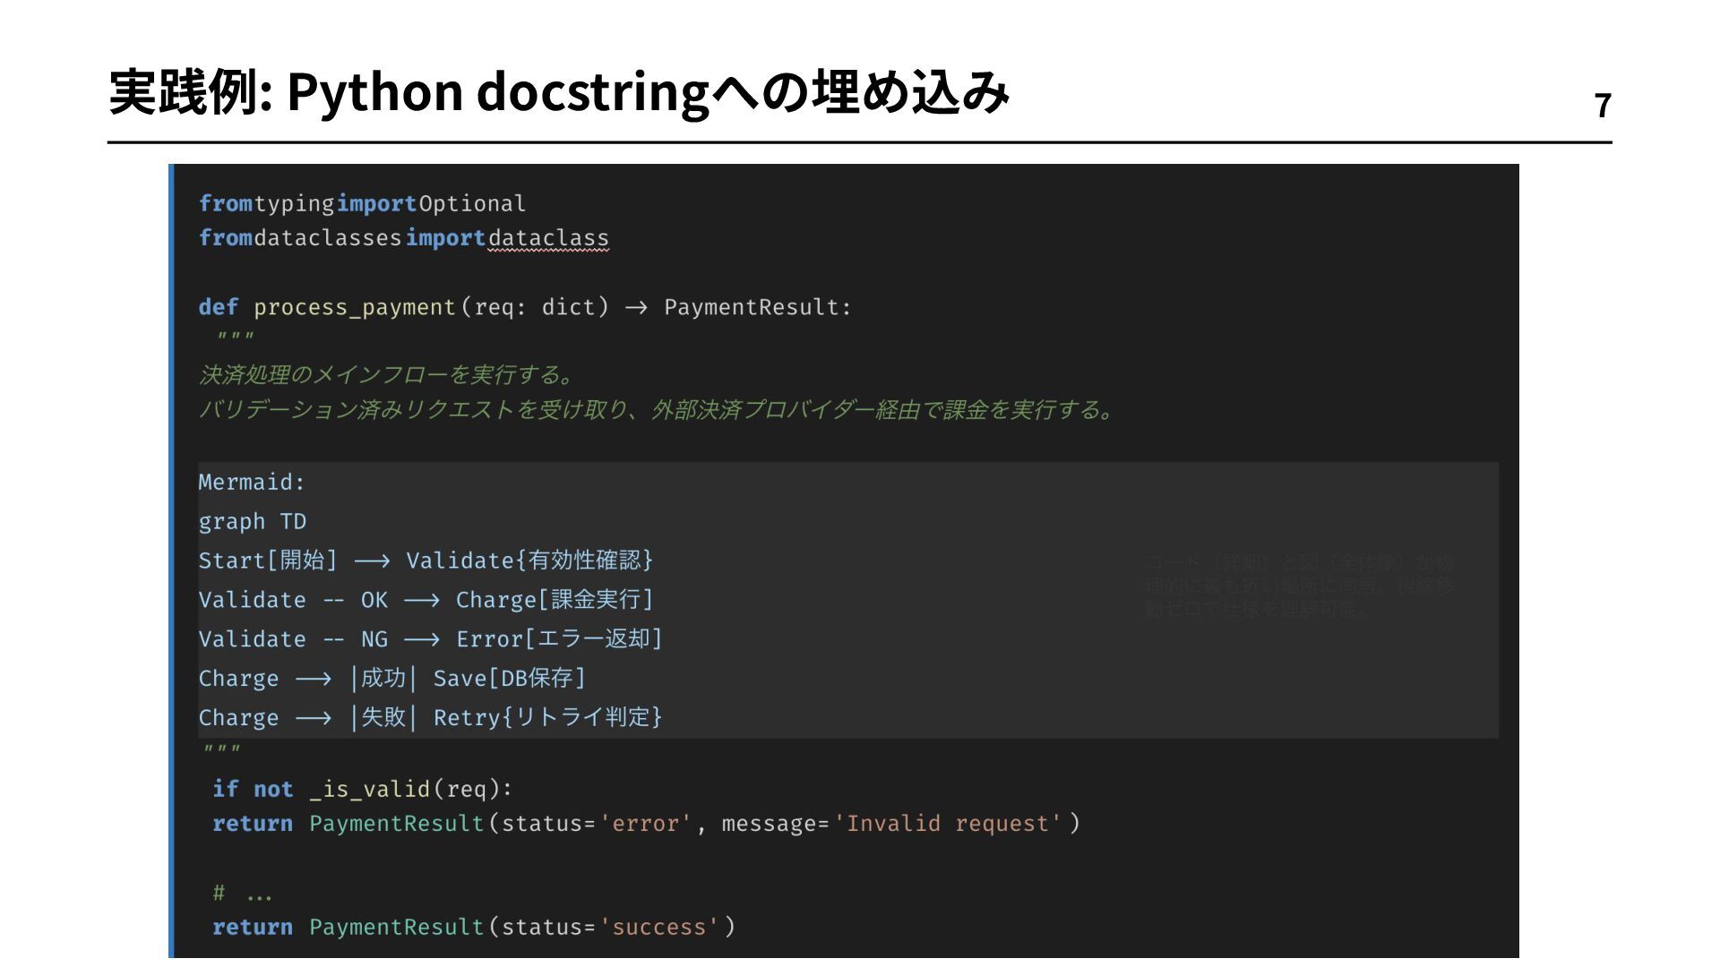Image resolution: width=1720 pixels, height=967 pixels.
Task: Click the Save[DB保存] node text
Action: click(509, 679)
